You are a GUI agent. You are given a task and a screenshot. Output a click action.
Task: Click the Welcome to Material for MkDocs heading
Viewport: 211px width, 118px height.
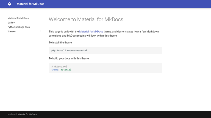tap(86, 19)
